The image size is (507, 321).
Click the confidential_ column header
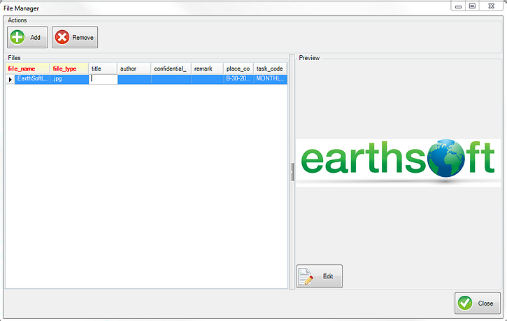coord(171,69)
